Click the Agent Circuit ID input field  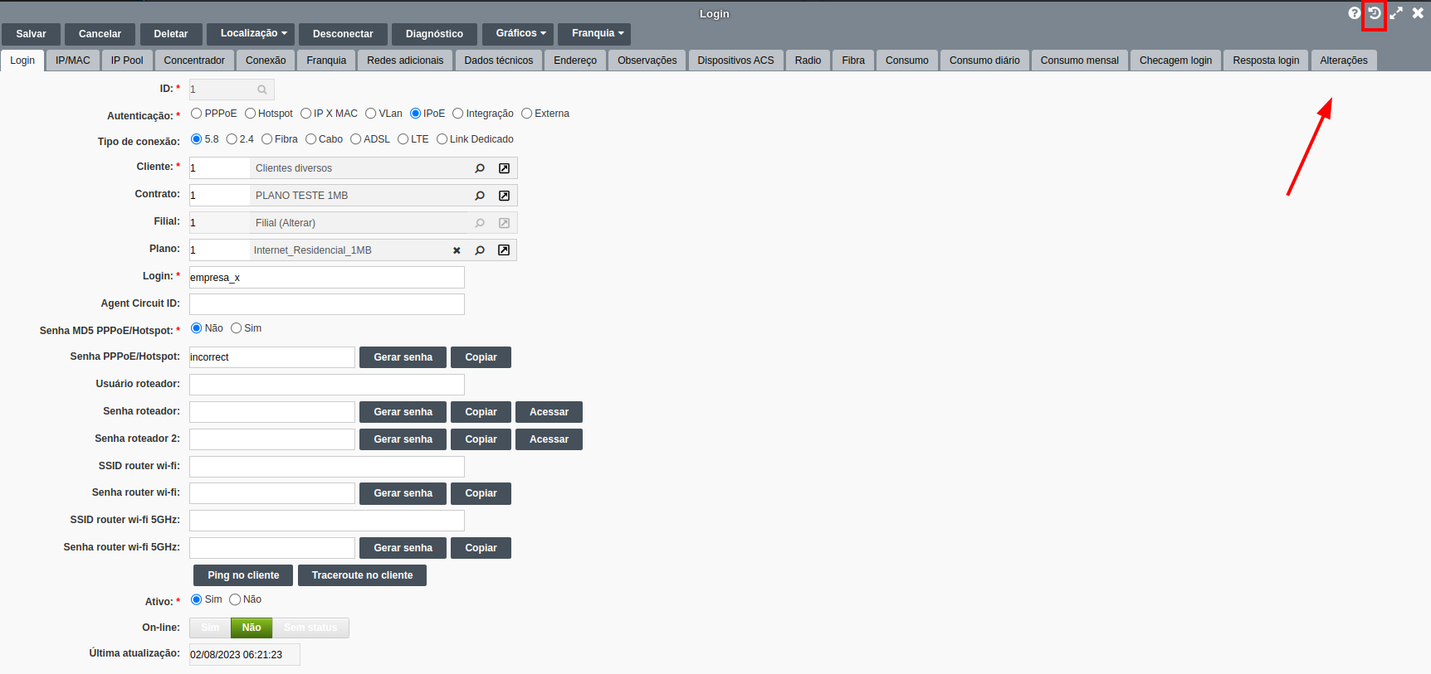[326, 304]
